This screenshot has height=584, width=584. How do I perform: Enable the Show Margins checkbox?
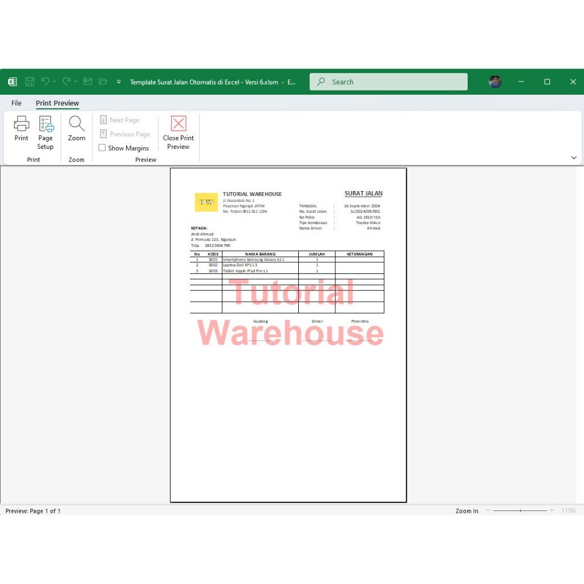pos(102,148)
